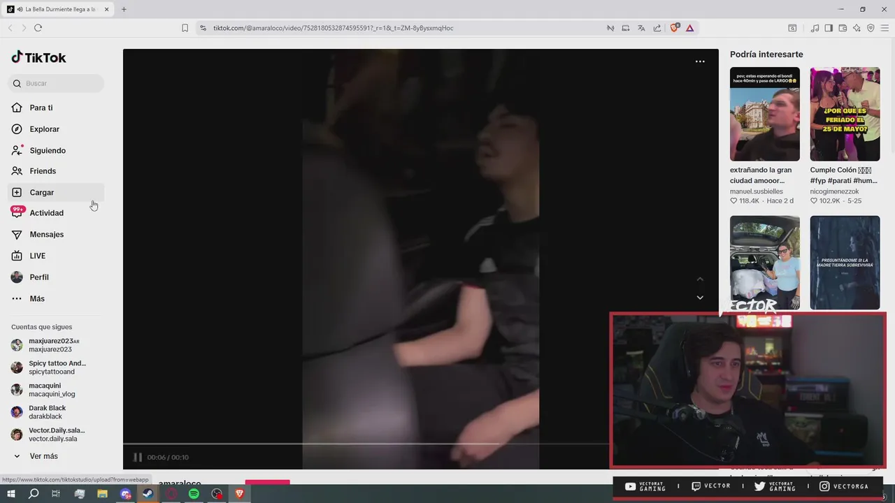Open the manuel.subielles author link

point(757,191)
